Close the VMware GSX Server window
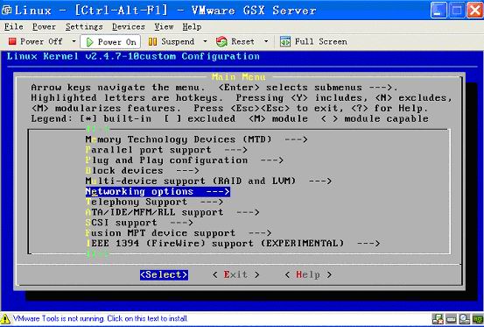Screen dimensions: 484x327 [x=474, y=11]
